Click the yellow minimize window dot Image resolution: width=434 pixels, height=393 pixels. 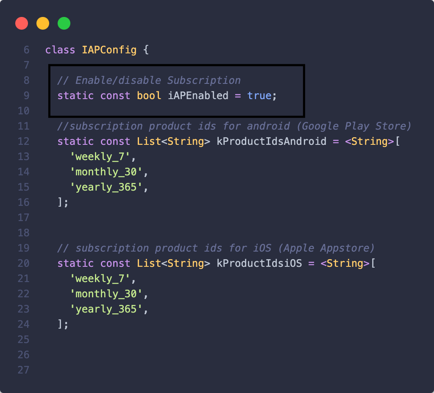pyautogui.click(x=43, y=23)
